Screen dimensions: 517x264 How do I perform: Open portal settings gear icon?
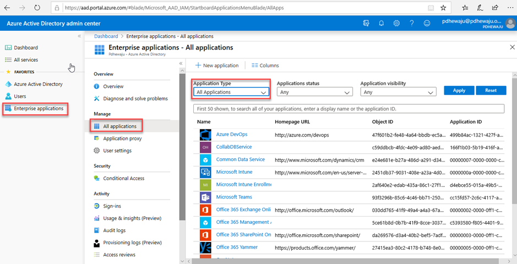[396, 24]
